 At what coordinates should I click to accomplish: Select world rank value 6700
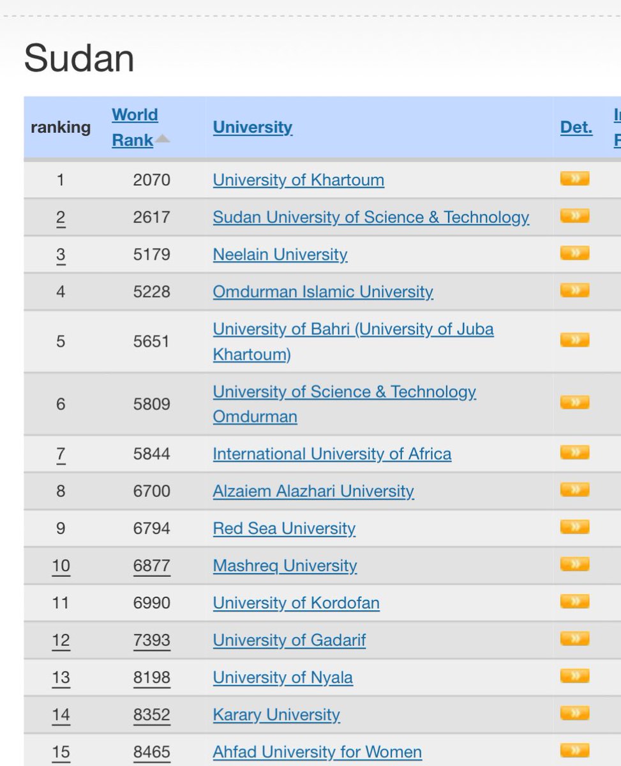152,491
